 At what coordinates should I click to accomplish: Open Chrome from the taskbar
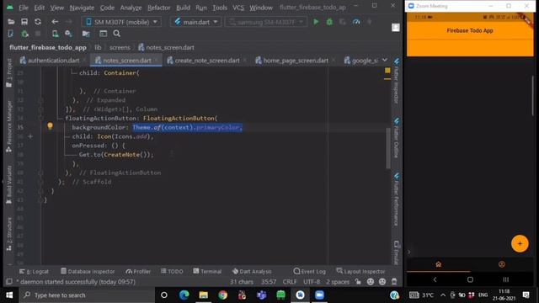click(x=222, y=295)
